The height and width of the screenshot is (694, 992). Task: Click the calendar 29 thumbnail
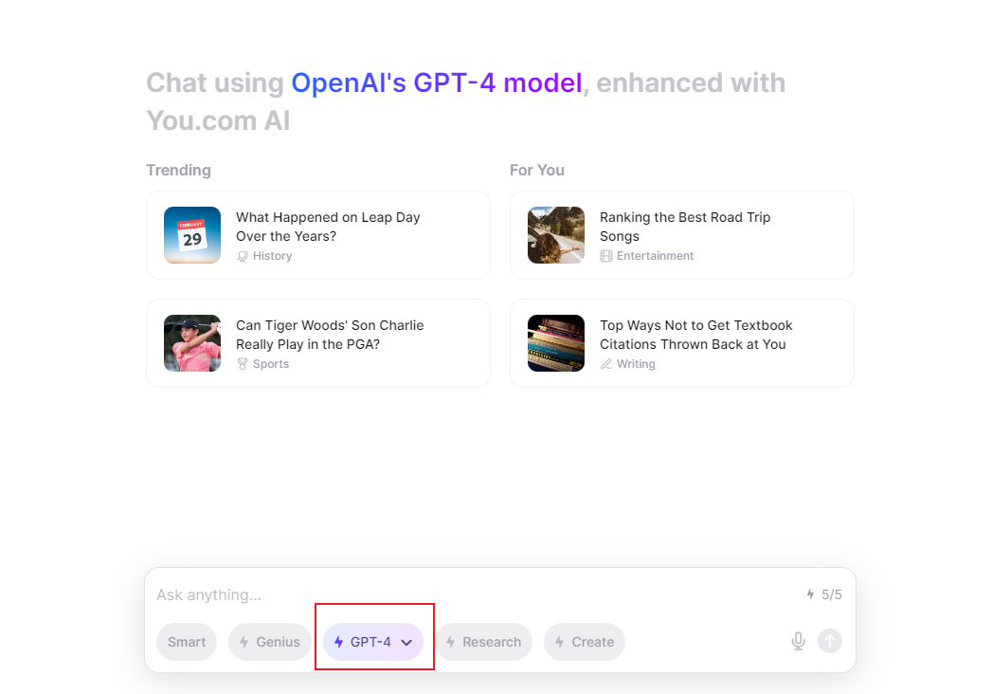click(192, 235)
